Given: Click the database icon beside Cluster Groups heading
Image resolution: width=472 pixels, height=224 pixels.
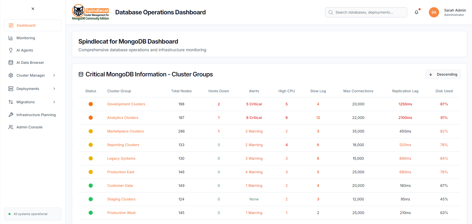Looking at the screenshot, I should 81,74.
